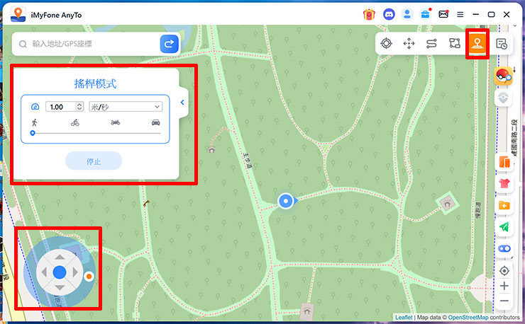Click the Pokéball icon in sidebar
The image size is (525, 324).
click(504, 76)
